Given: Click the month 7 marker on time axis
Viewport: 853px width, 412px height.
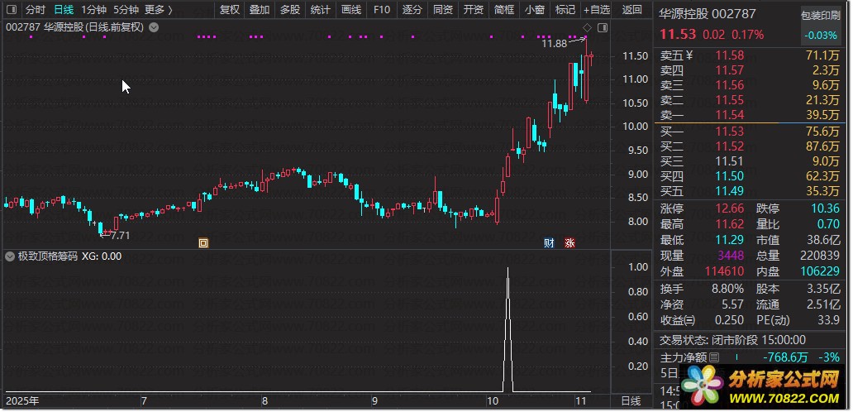Looking at the screenshot, I should [144, 401].
